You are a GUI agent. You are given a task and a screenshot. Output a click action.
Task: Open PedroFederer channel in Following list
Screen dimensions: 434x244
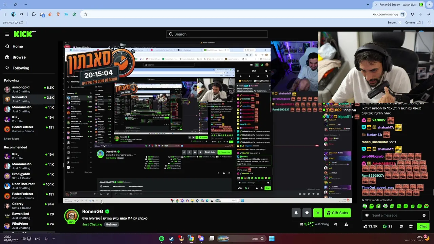[x=29, y=129]
